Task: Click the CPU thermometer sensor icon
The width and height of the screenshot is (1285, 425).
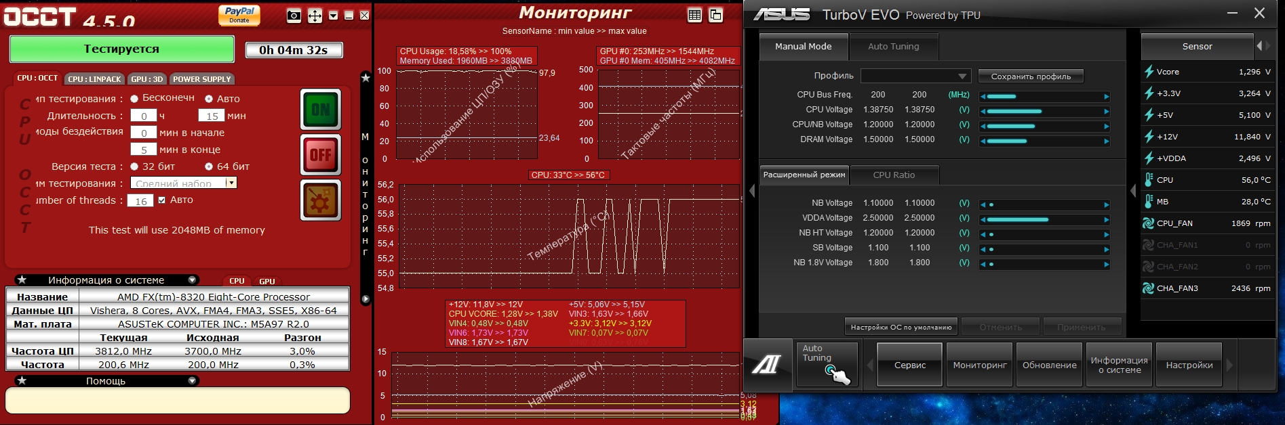Action: [x=1149, y=179]
